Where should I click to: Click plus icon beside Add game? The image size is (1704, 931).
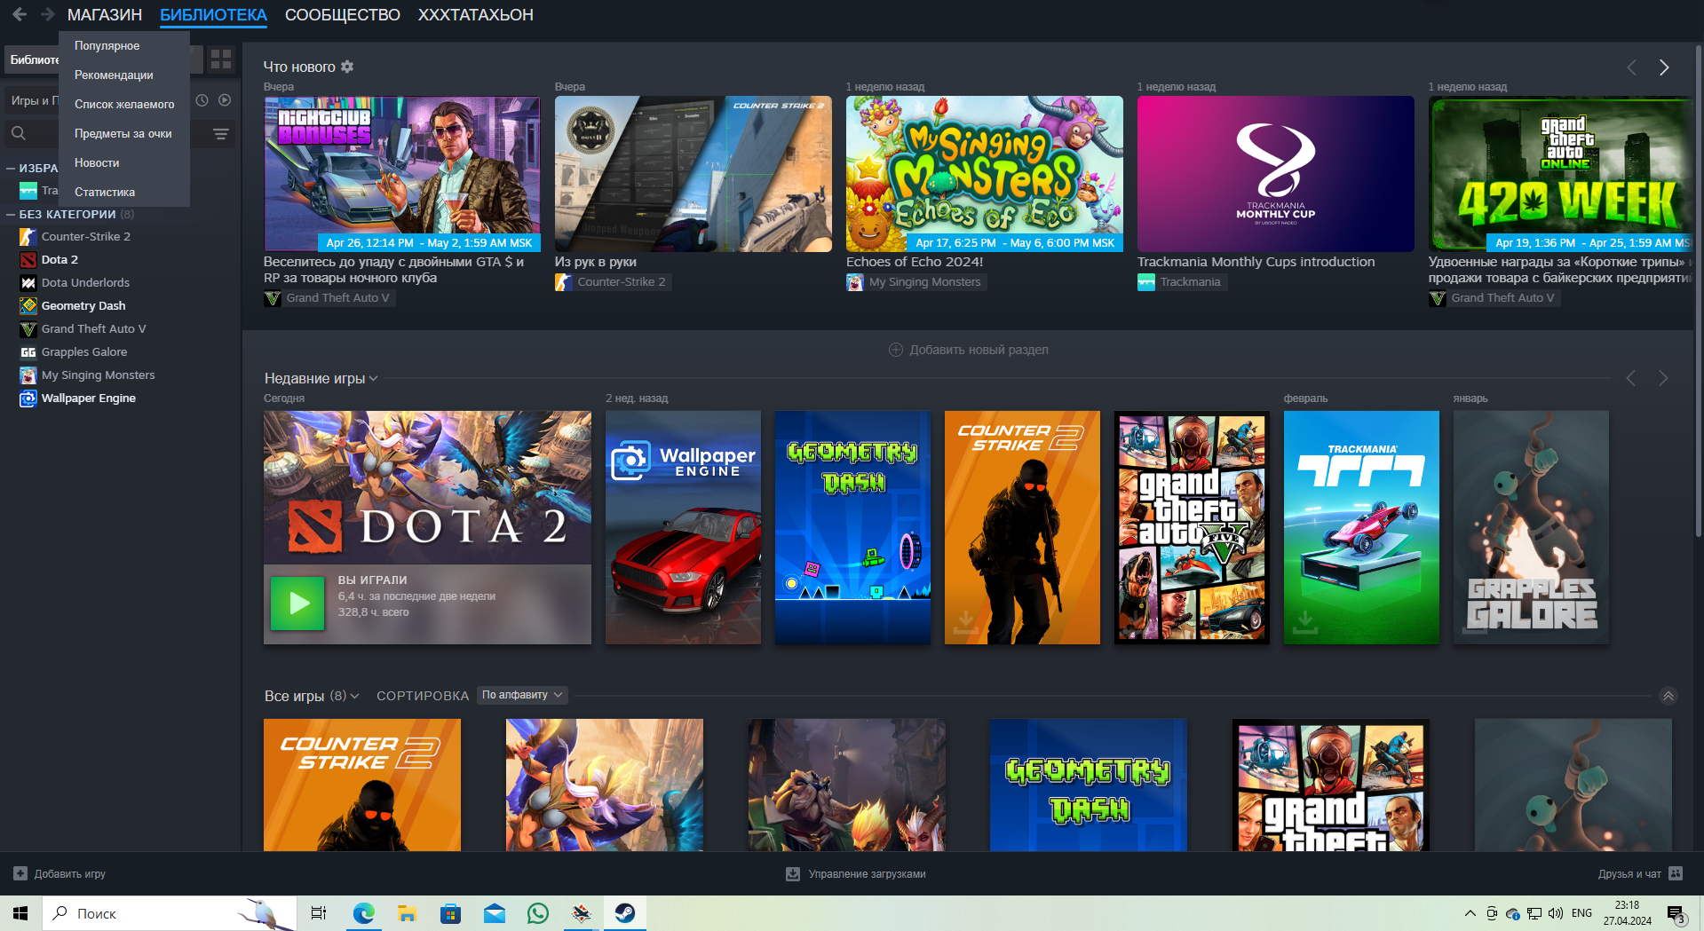(x=20, y=873)
